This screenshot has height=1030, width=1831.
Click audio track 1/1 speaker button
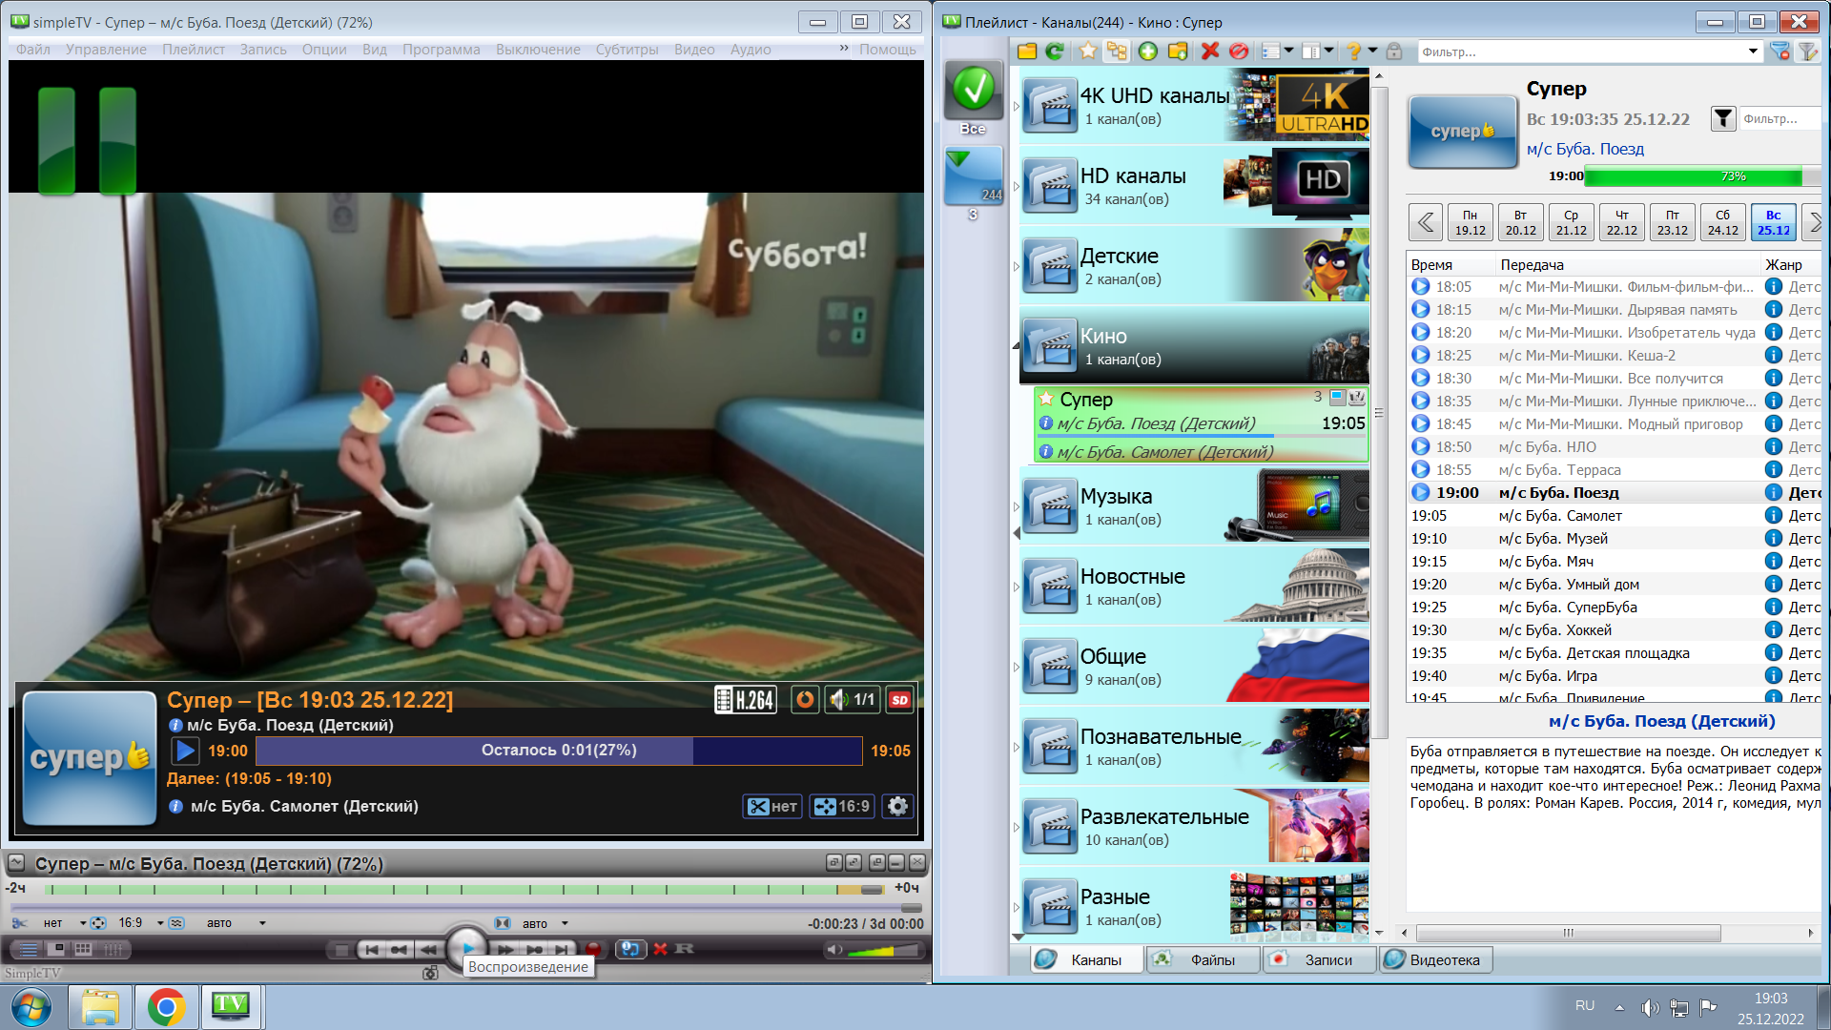pos(853,700)
